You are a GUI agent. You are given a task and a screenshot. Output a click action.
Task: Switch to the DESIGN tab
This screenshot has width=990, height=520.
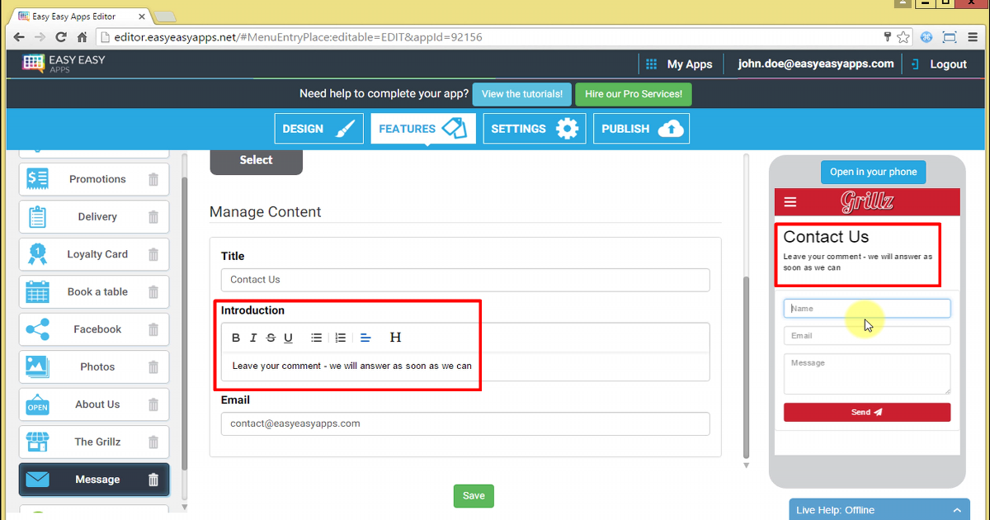point(318,128)
